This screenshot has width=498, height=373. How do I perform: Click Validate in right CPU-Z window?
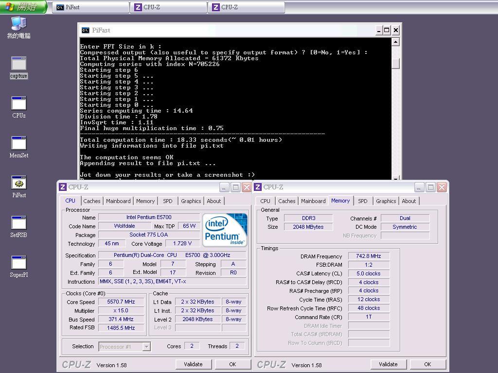(388, 364)
